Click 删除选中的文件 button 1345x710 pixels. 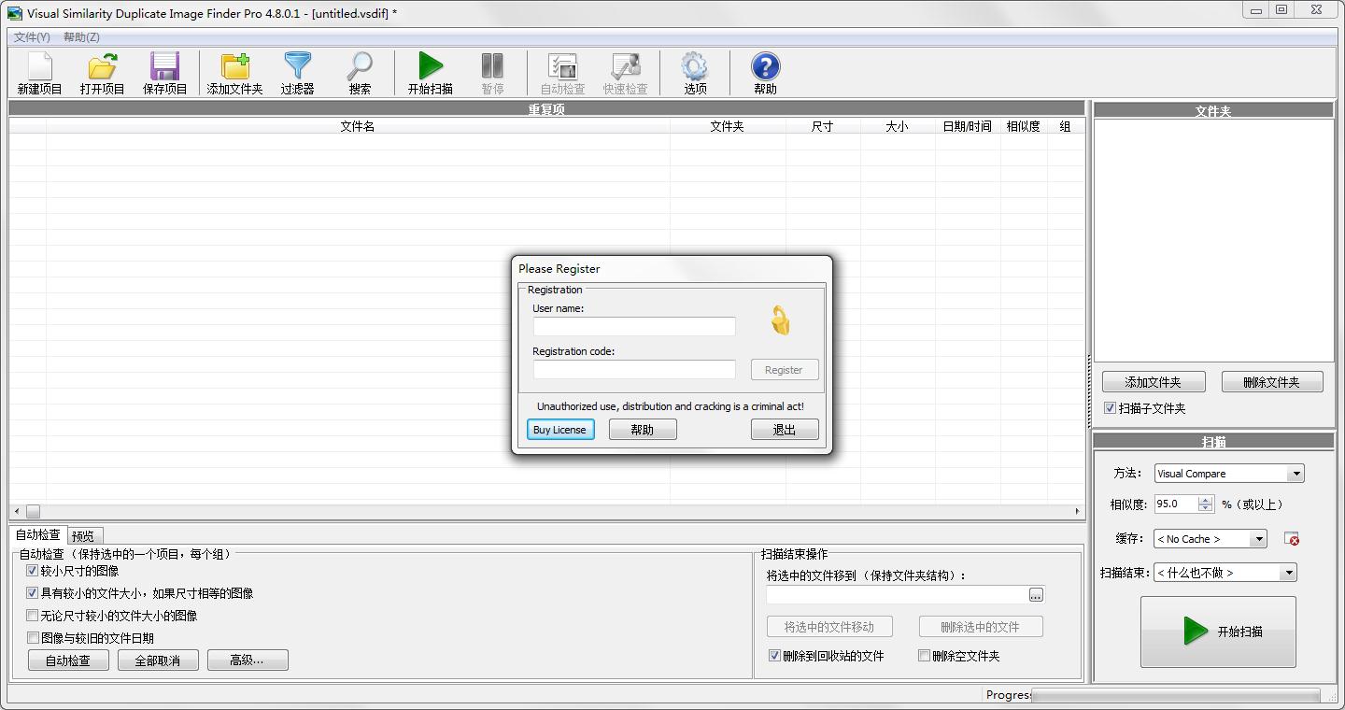(981, 627)
